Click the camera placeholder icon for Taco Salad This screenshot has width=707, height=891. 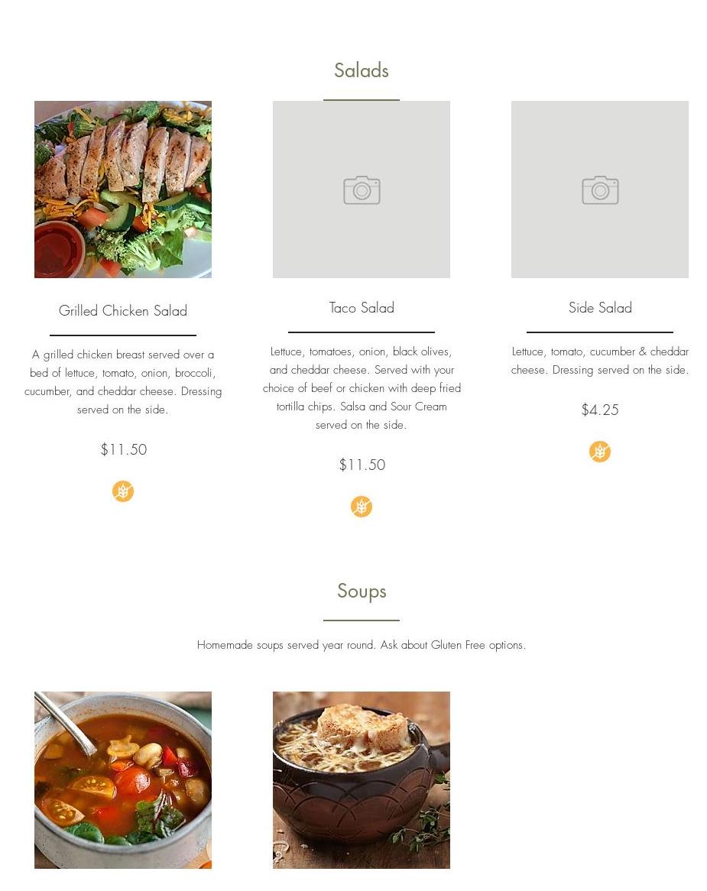(362, 190)
